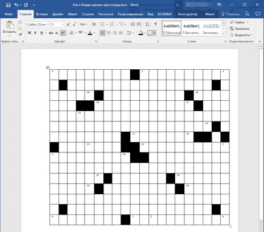The image size is (264, 232).
Task: Open the Borders dropdown arrow
Action: pos(155,33)
